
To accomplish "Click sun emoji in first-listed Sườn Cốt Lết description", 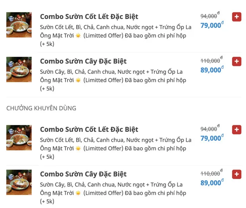I will [78, 36].
